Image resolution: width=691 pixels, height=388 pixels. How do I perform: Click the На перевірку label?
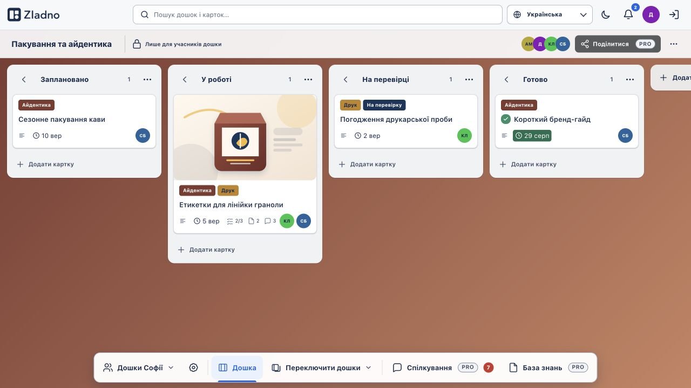click(x=384, y=105)
